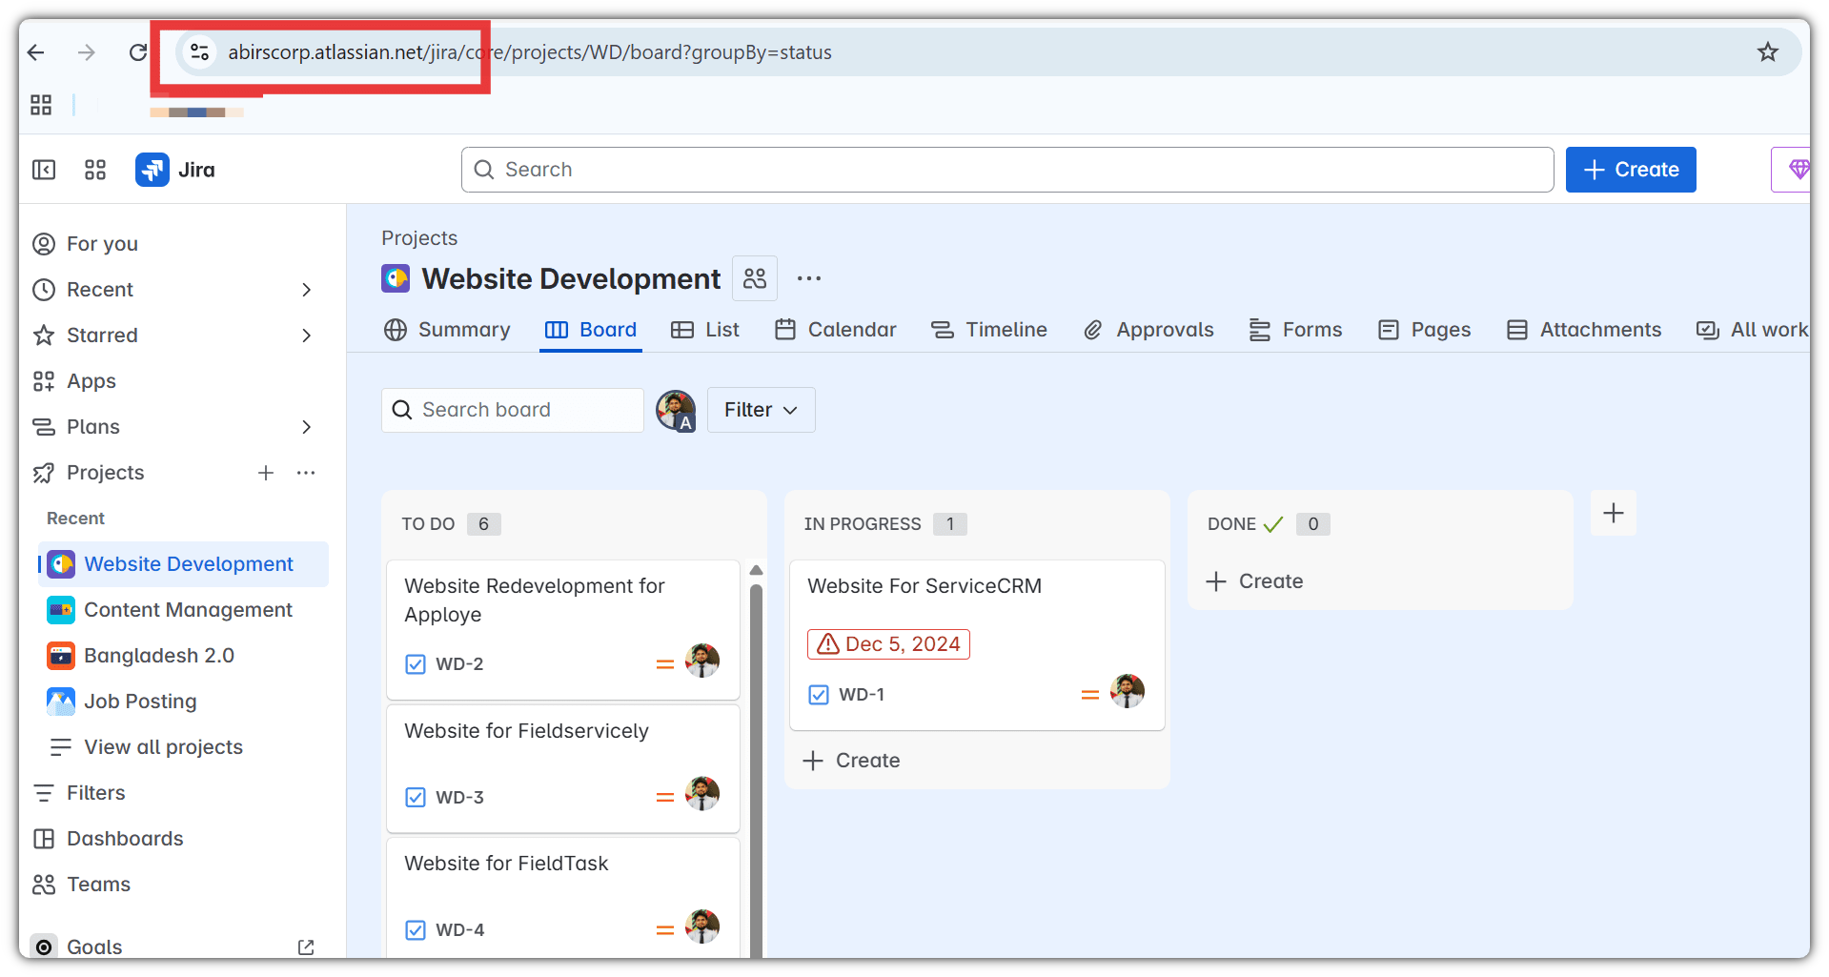Open the app switcher grid icon

coord(95,170)
